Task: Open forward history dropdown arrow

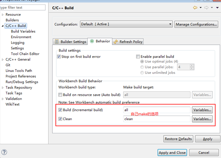Action: click(212, 8)
